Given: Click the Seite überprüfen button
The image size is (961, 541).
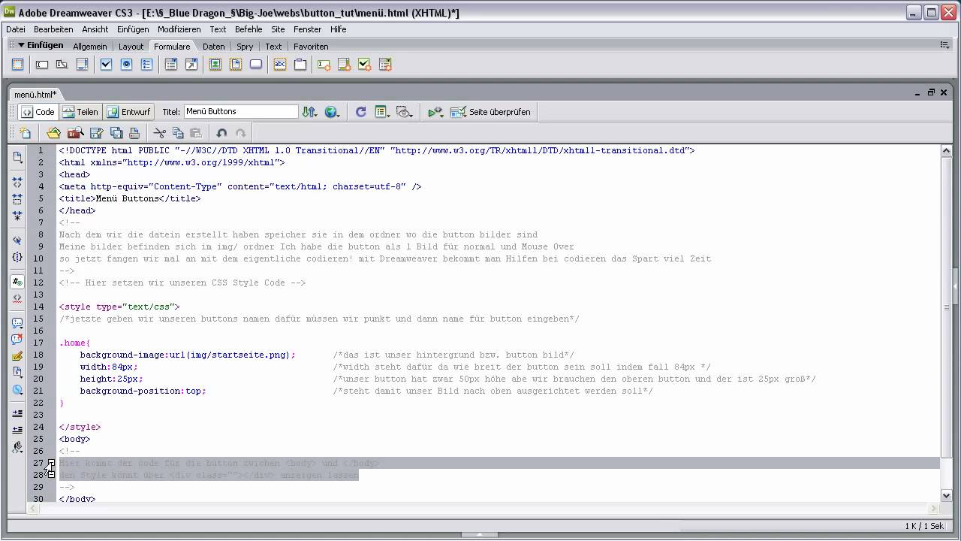Looking at the screenshot, I should pyautogui.click(x=491, y=112).
